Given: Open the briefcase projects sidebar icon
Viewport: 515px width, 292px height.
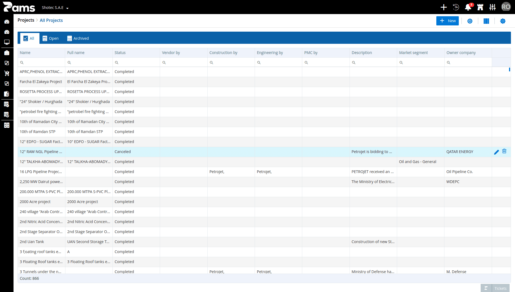Looking at the screenshot, I should pyautogui.click(x=7, y=53).
